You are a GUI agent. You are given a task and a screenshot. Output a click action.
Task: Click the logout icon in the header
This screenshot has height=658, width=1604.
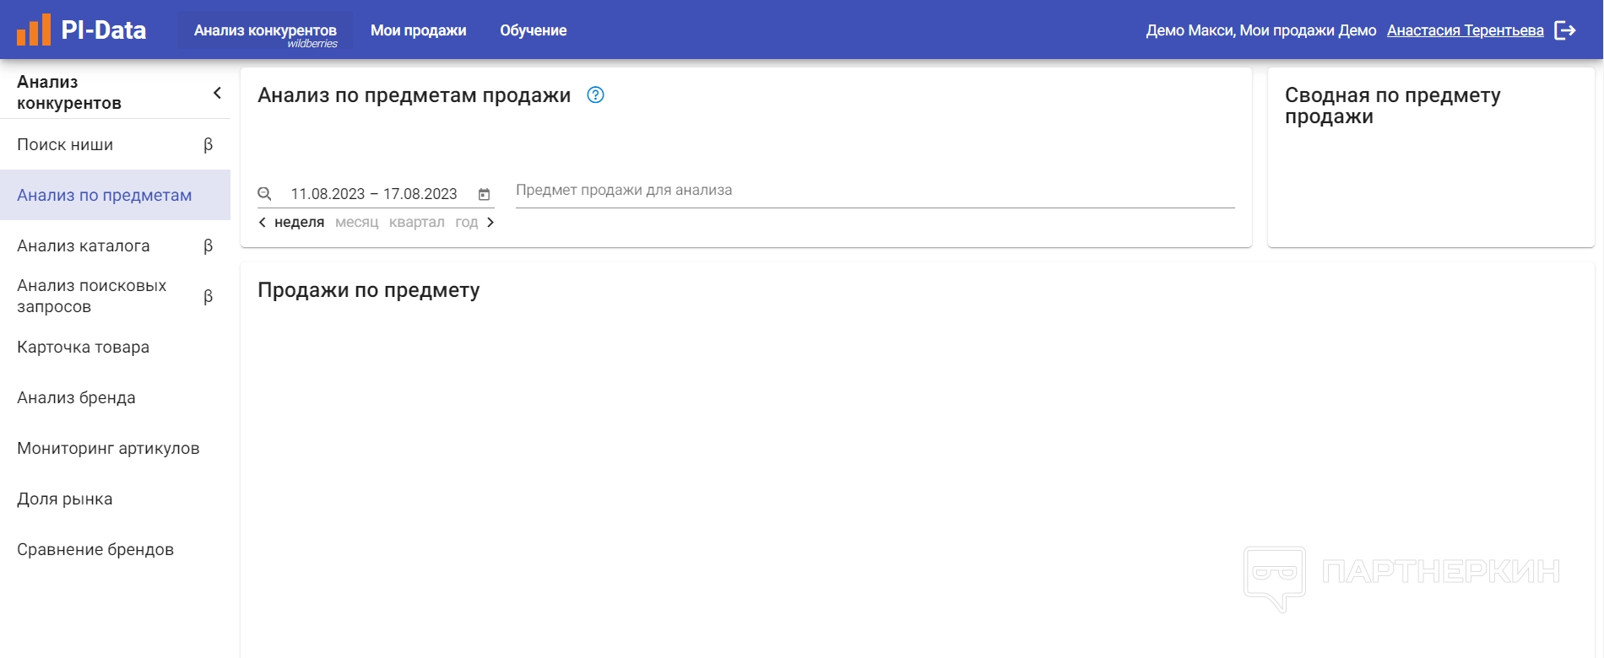click(1565, 30)
